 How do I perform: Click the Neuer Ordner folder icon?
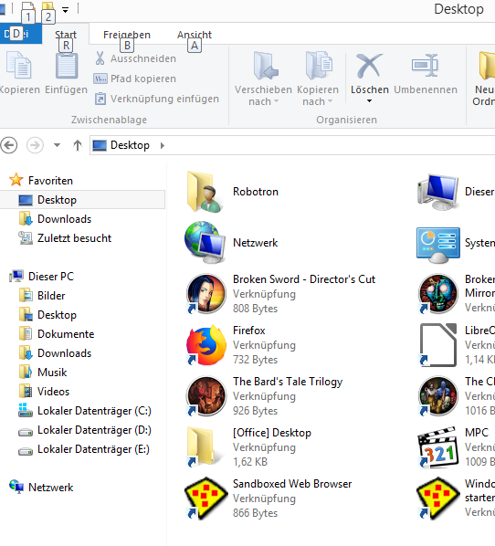(488, 66)
